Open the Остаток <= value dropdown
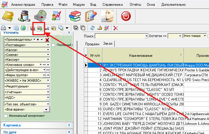This screenshot has width=209, height=134. 180,36
